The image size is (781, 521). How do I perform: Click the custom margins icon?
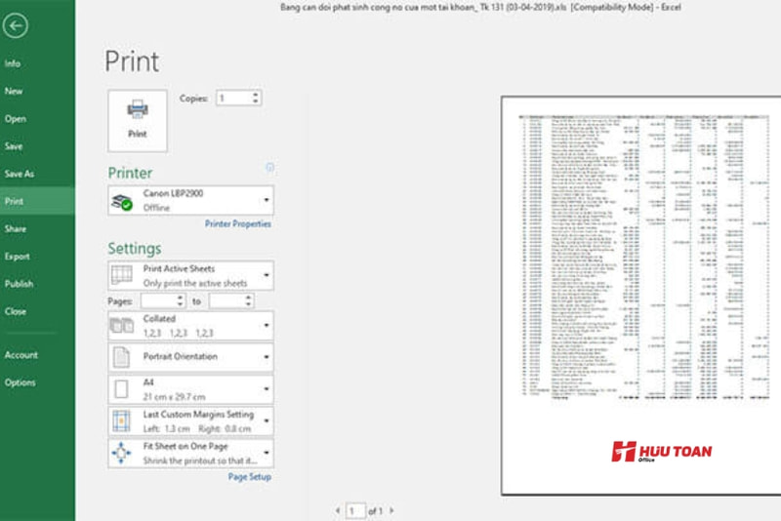click(x=122, y=421)
